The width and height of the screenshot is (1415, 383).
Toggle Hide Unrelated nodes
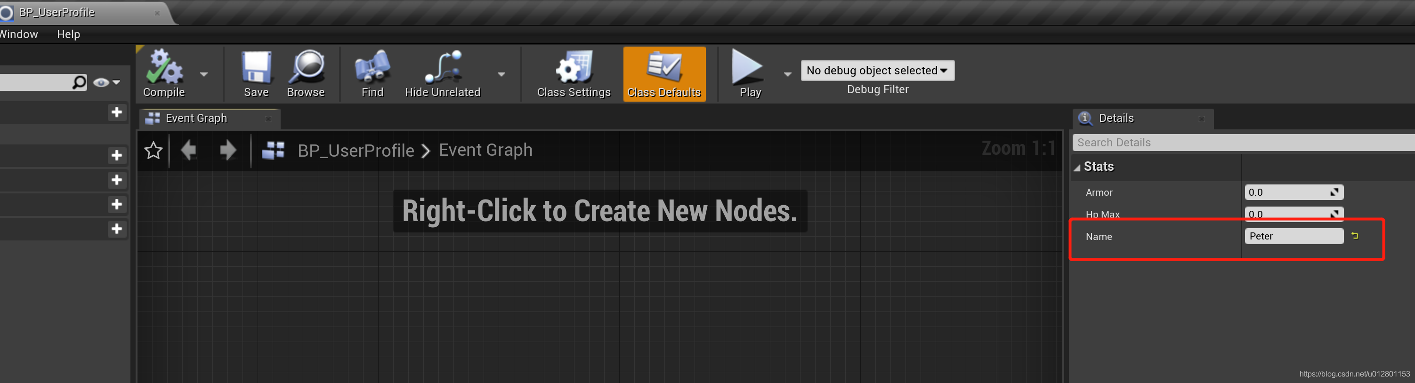[x=443, y=73]
